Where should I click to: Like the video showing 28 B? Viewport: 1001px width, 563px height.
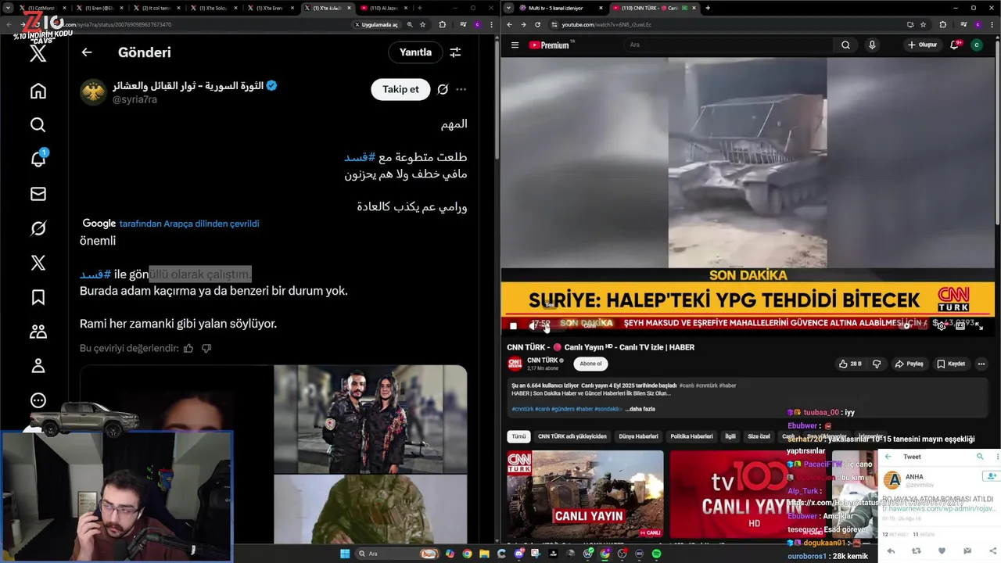850,364
